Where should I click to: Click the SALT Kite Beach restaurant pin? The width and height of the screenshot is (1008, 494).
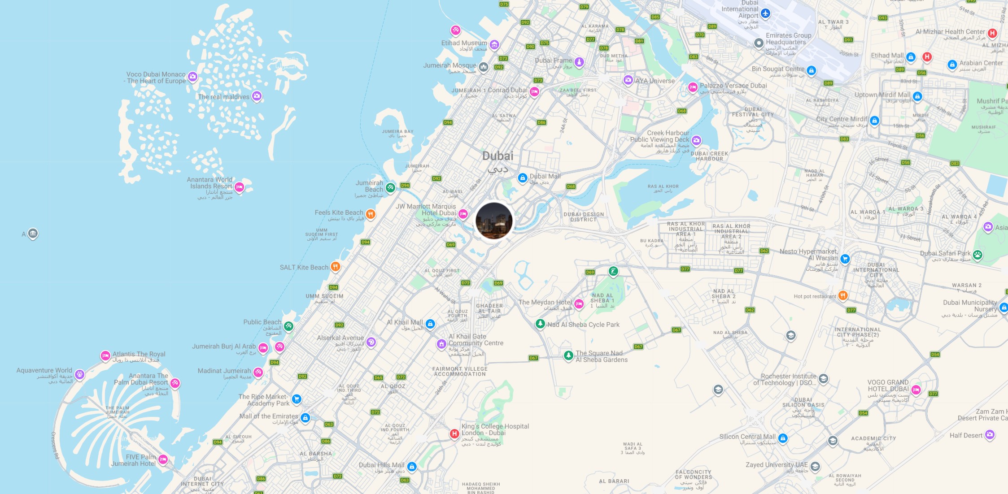click(x=335, y=267)
